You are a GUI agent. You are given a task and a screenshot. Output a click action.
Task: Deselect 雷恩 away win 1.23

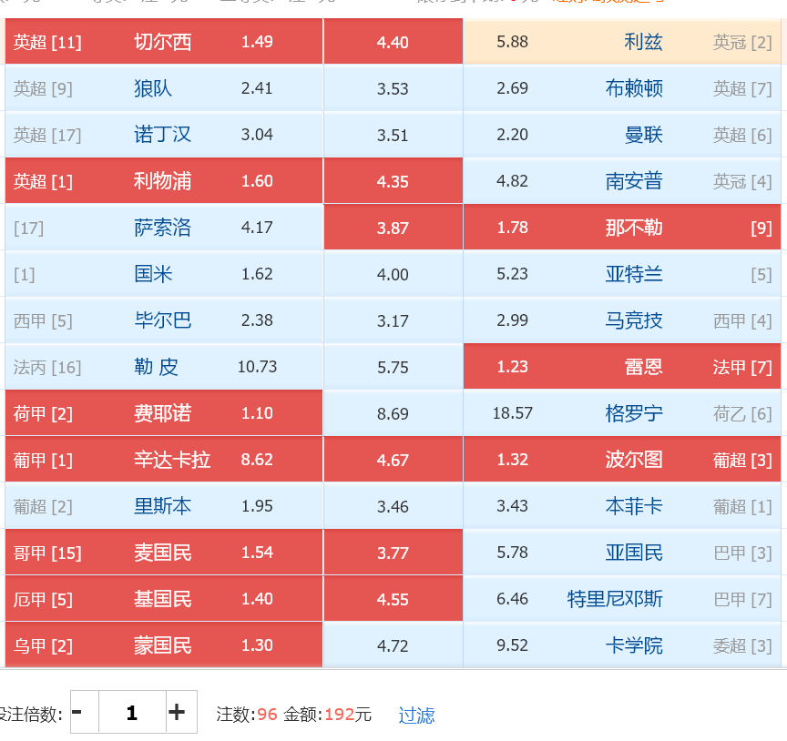pos(622,367)
